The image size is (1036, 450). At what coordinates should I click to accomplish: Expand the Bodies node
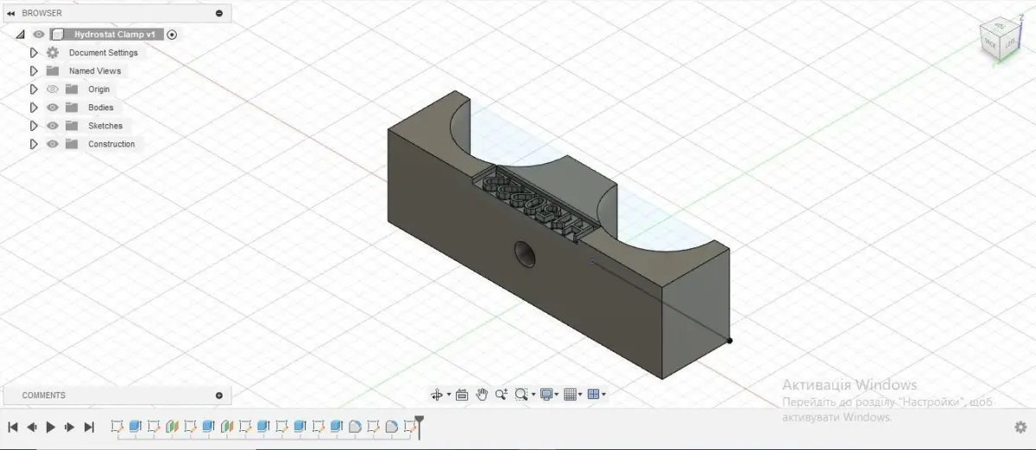pyautogui.click(x=34, y=108)
